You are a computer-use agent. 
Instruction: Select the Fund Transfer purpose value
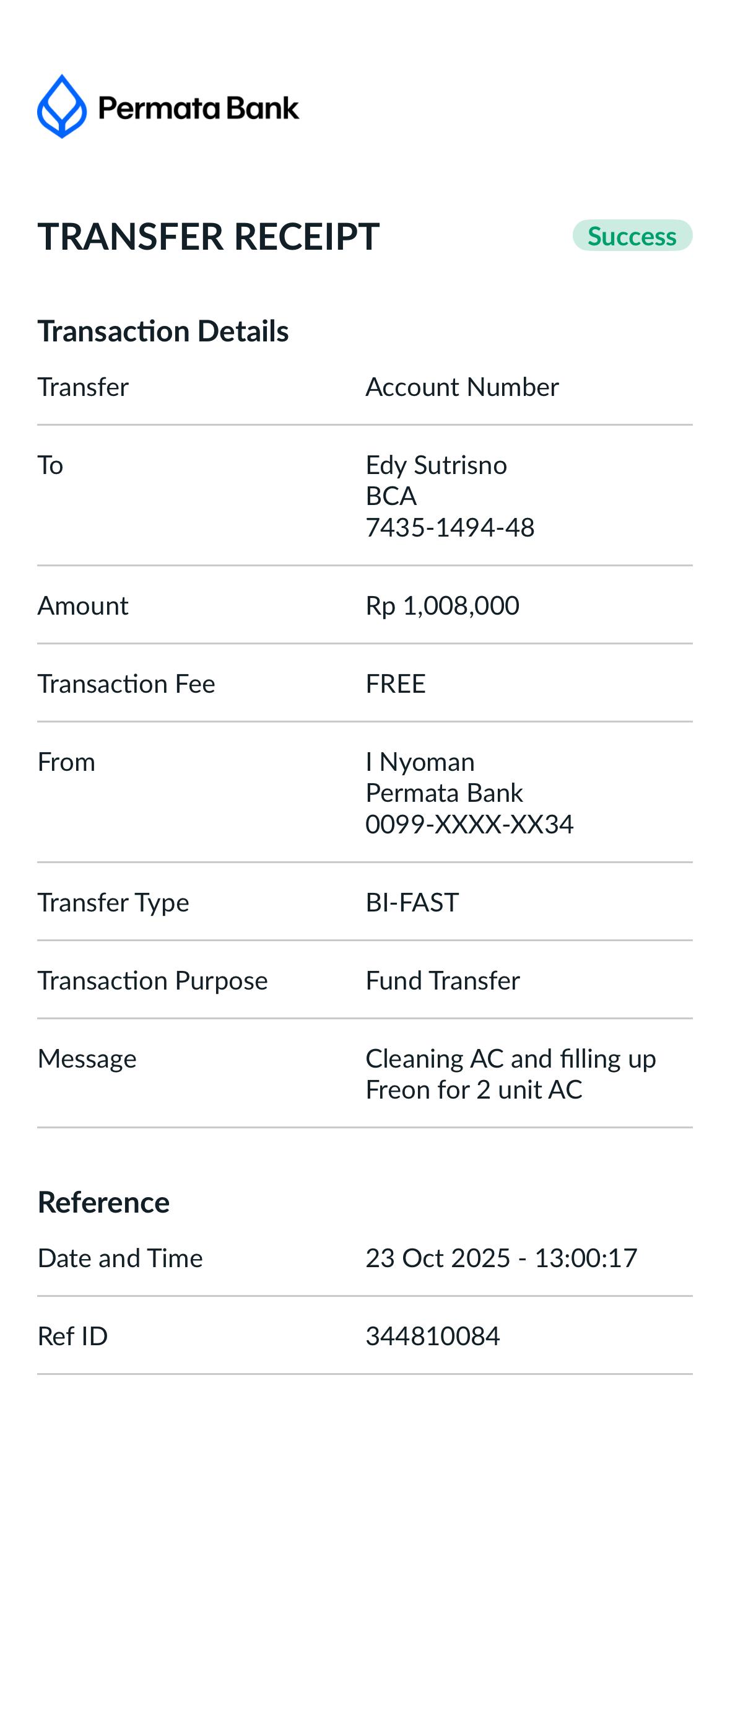point(443,980)
